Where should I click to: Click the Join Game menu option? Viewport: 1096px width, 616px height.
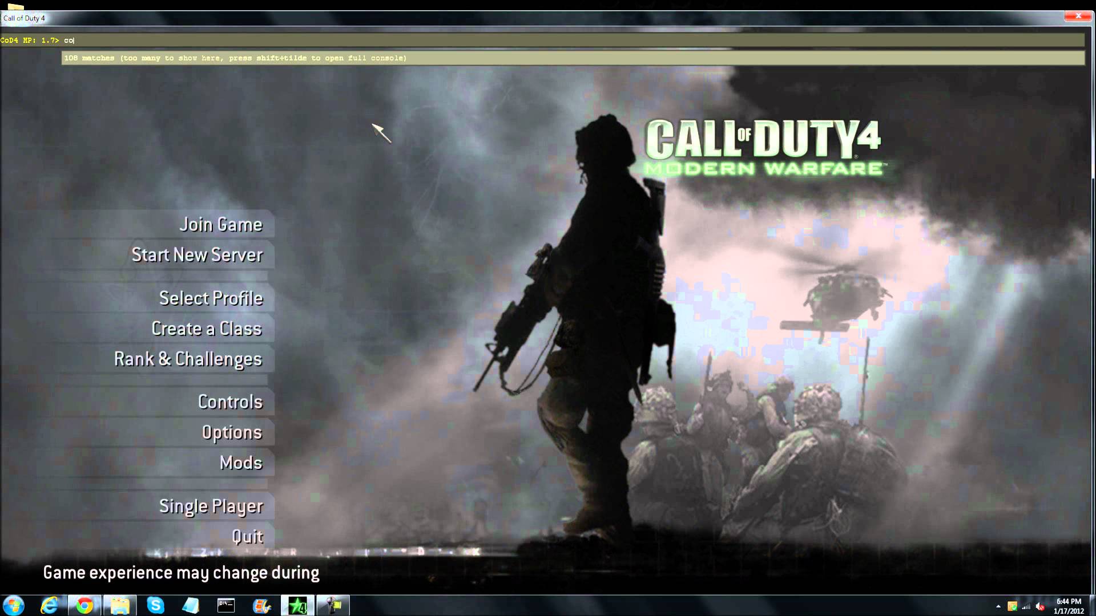[x=221, y=225]
